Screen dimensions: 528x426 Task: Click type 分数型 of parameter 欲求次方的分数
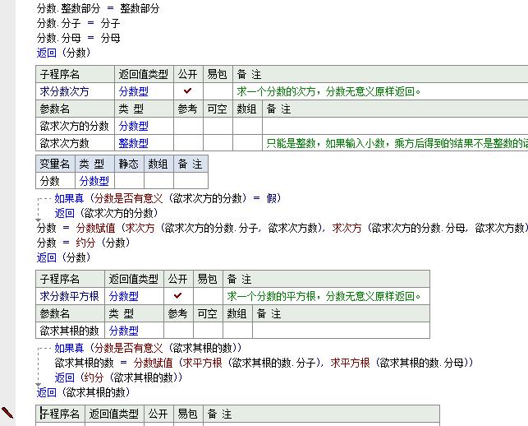pos(133,126)
